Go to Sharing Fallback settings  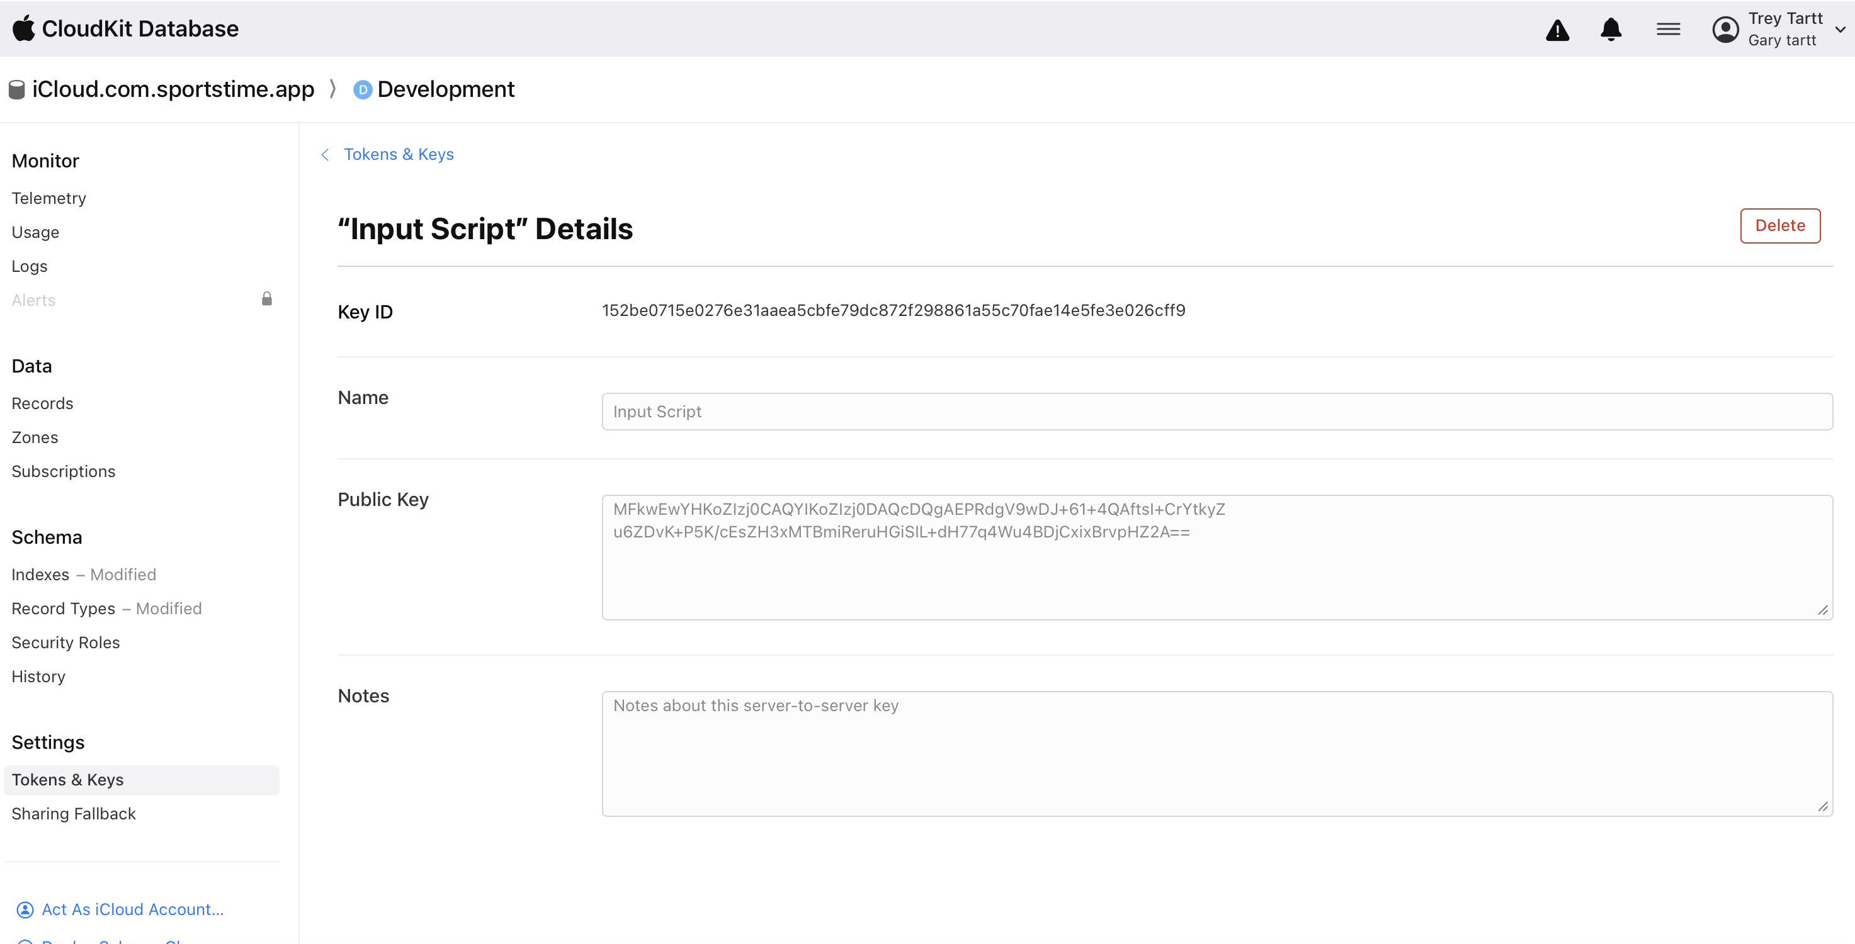[74, 814]
